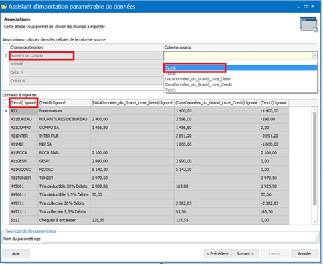Select the 5112 account cell

point(23,220)
